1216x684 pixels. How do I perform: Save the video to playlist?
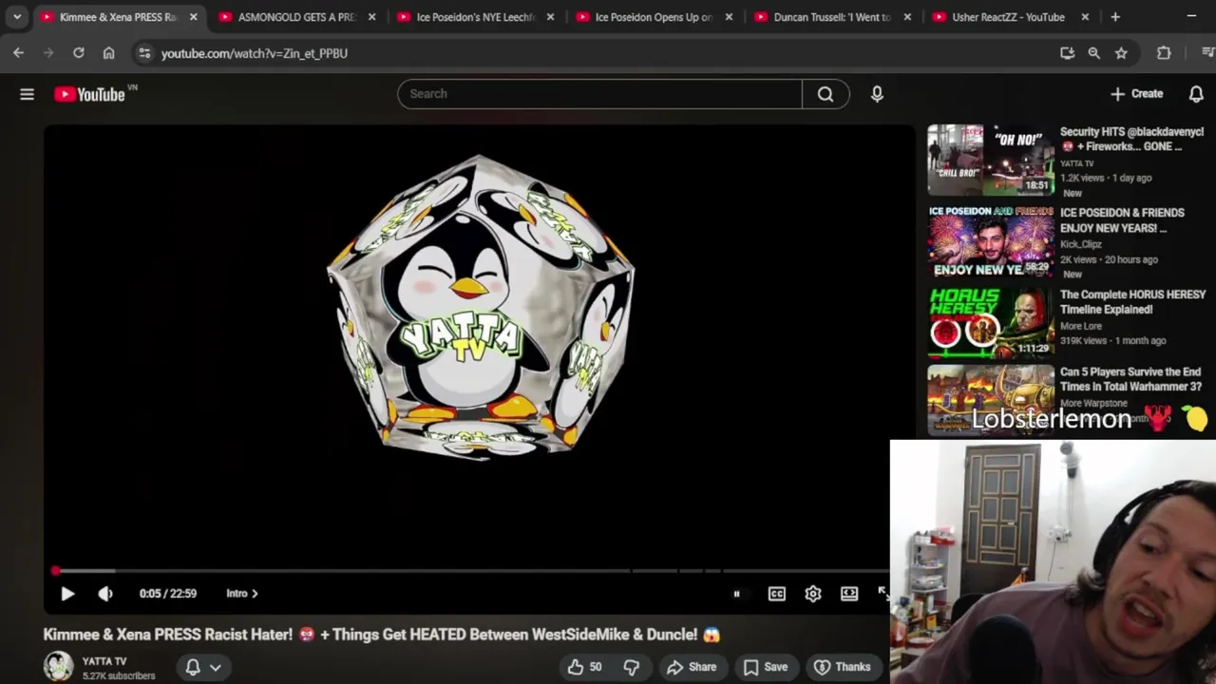766,667
